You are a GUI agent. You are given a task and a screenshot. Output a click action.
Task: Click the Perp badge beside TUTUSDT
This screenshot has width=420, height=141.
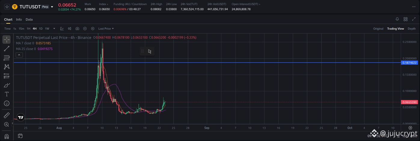[x=45, y=7]
